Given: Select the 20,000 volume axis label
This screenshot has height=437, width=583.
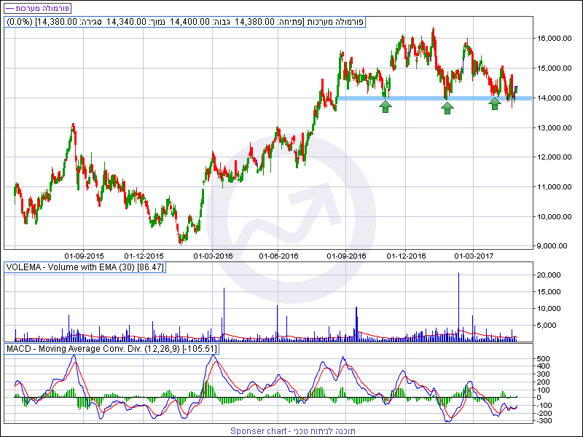Looking at the screenshot, I should click(549, 275).
